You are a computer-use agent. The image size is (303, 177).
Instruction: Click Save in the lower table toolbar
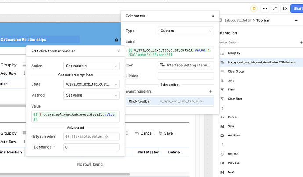click(166, 133)
